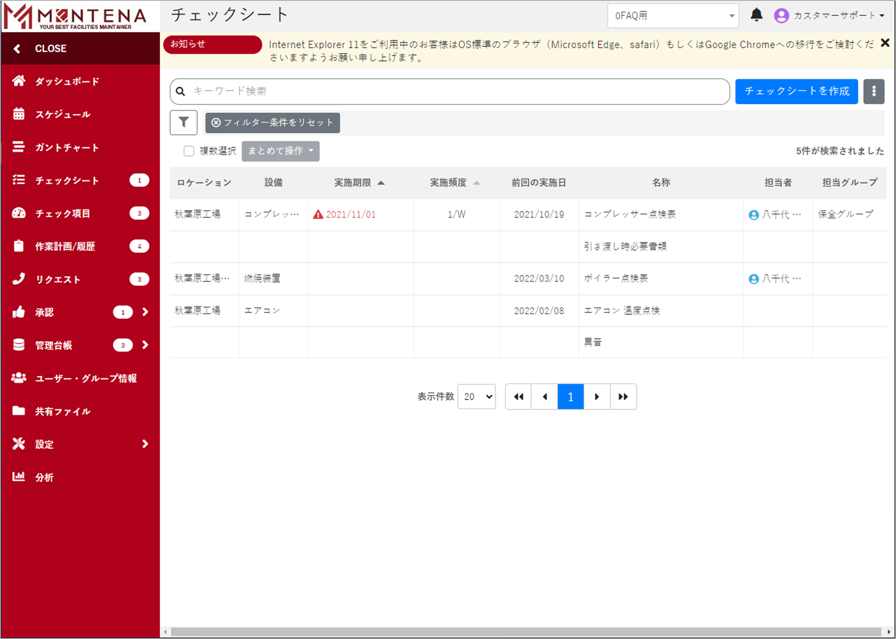The image size is (896, 639).
Task: Click the vertical three-dot more options button
Action: point(874,91)
